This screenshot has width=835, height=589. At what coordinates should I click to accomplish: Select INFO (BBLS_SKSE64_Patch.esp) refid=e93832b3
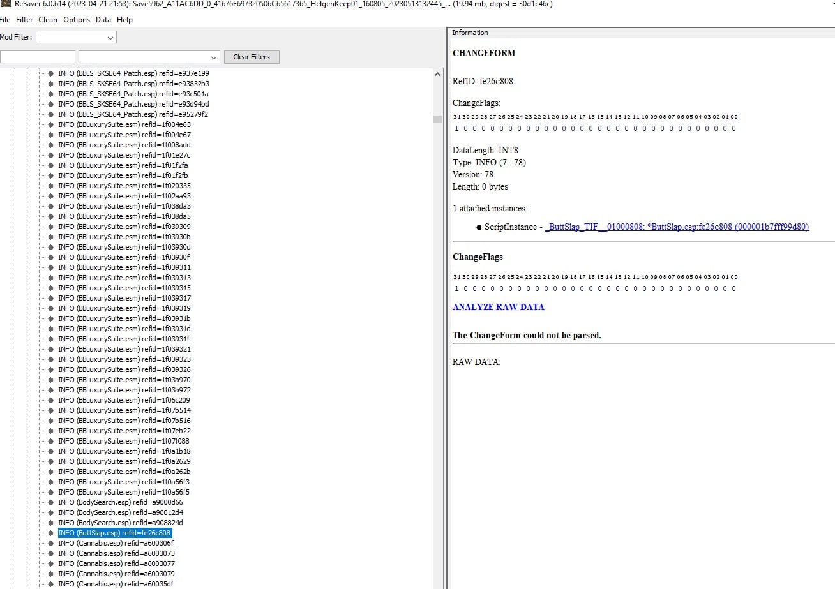point(133,84)
